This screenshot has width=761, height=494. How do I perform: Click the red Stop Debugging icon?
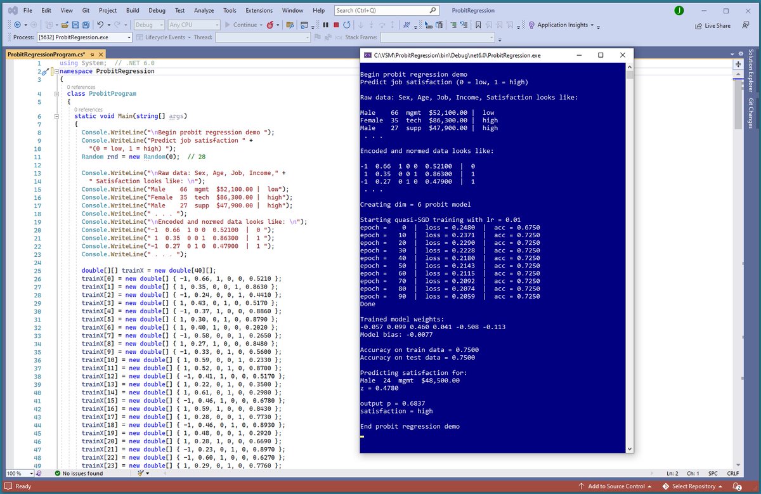pos(336,25)
